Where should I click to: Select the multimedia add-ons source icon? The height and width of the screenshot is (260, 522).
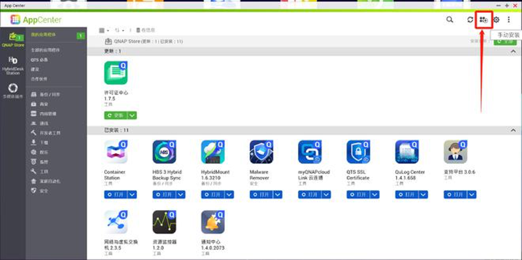[x=13, y=91]
